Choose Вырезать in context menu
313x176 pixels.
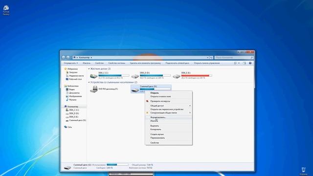point(169,126)
